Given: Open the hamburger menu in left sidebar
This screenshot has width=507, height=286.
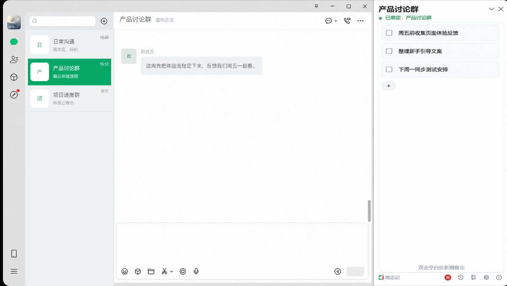Looking at the screenshot, I should point(14,271).
